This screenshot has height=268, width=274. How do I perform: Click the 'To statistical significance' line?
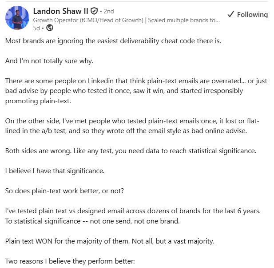point(92,221)
